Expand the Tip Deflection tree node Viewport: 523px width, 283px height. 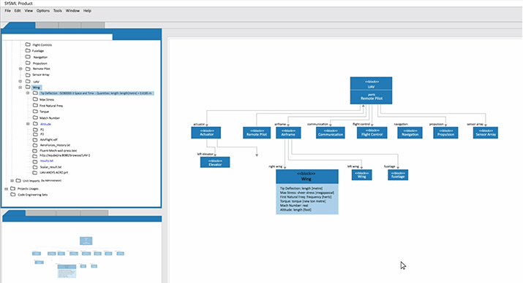pyautogui.click(x=28, y=93)
